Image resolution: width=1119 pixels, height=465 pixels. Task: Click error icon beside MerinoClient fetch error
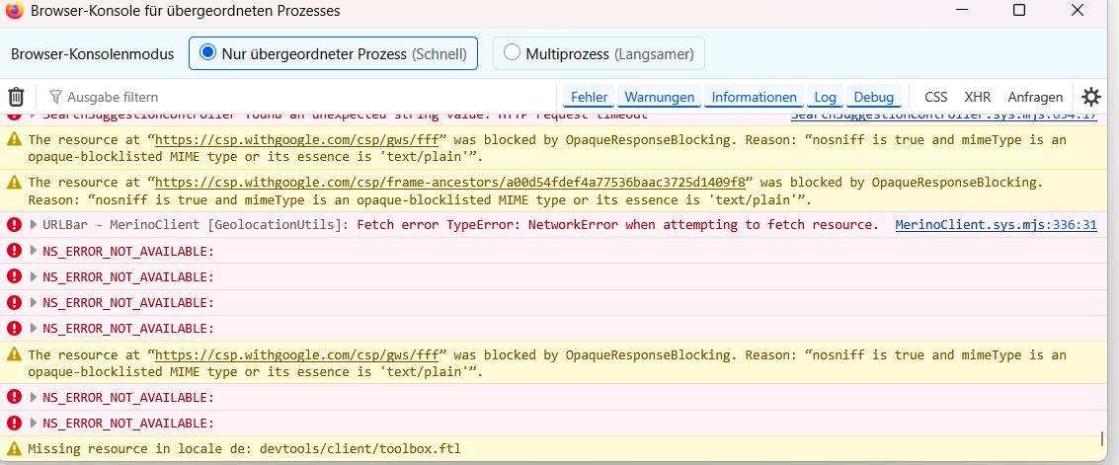[x=14, y=225]
